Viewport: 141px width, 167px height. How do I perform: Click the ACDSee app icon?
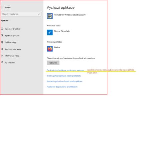coord(50,16)
